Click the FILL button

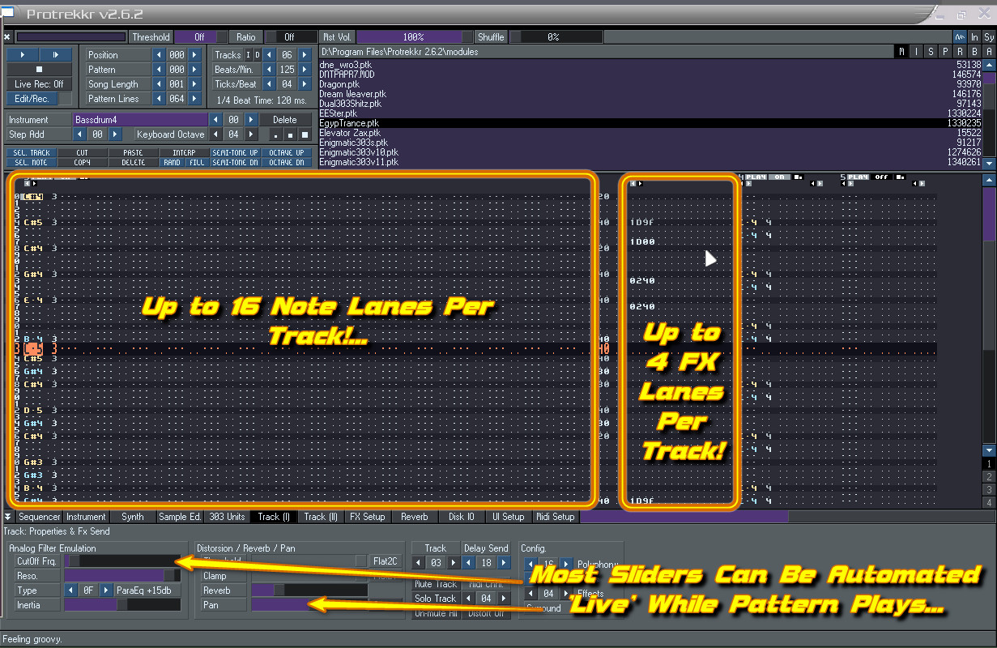[197, 162]
